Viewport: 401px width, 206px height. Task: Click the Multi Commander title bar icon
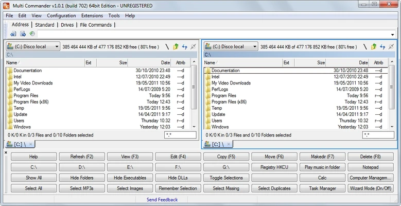click(6, 6)
